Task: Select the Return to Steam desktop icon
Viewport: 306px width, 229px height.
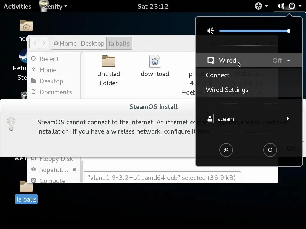Action: (x=23, y=56)
